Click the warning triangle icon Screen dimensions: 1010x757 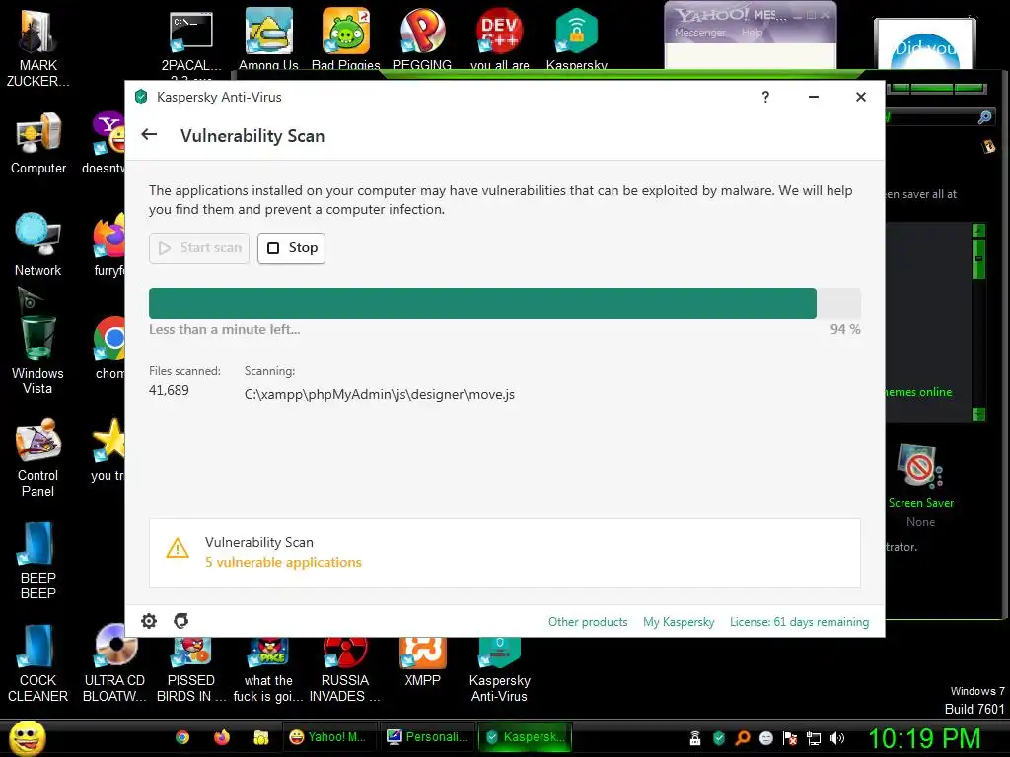click(x=178, y=548)
